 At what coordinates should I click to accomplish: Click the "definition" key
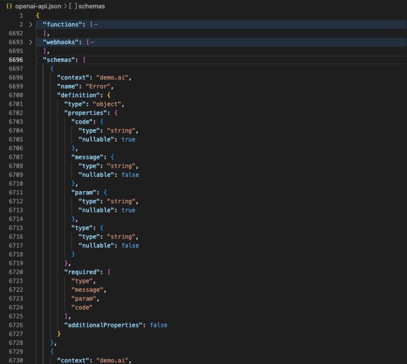(78, 95)
